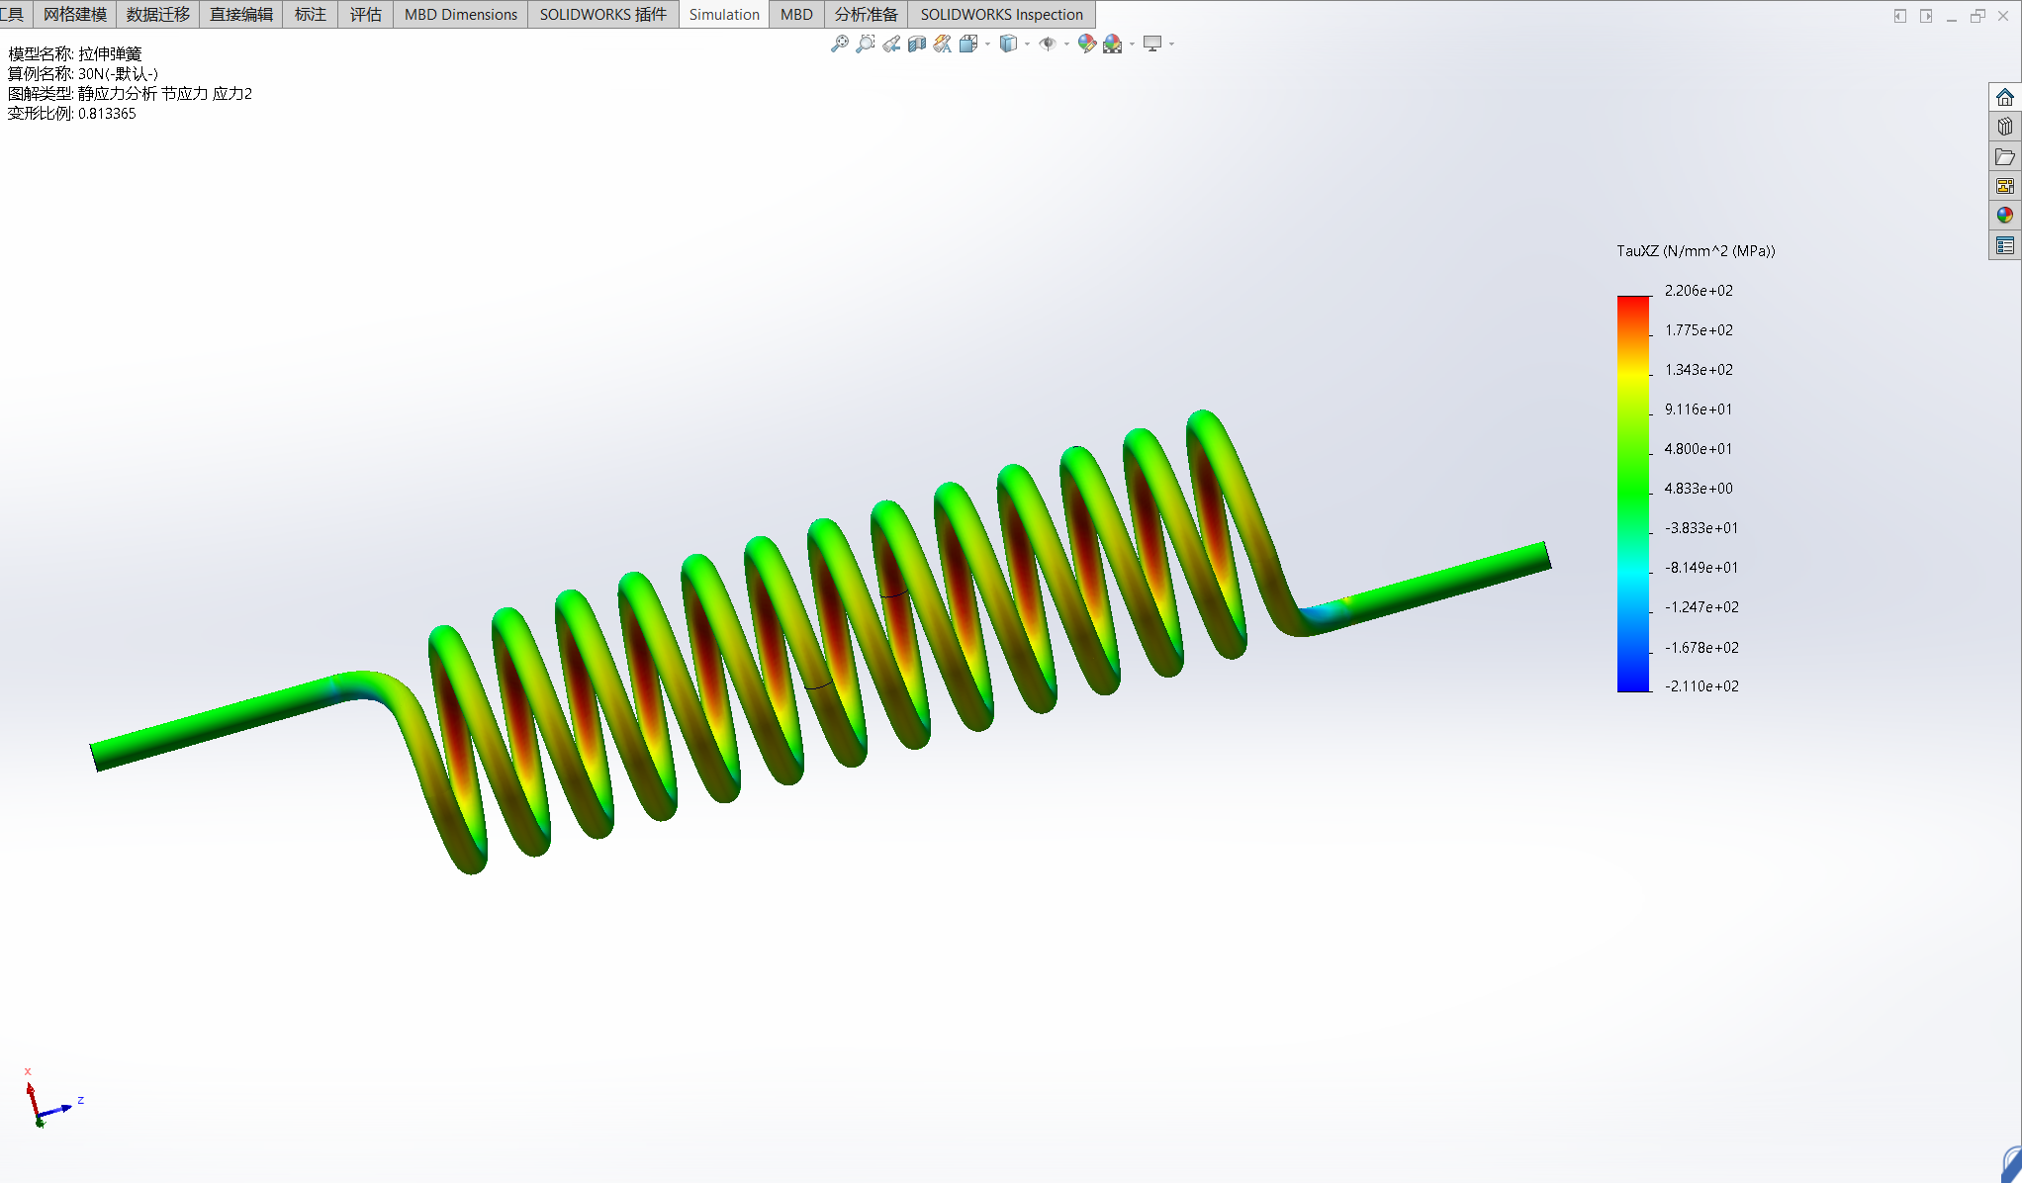Open Custom Properties panel icon
Screen dimensions: 2022x1183
[2004, 245]
